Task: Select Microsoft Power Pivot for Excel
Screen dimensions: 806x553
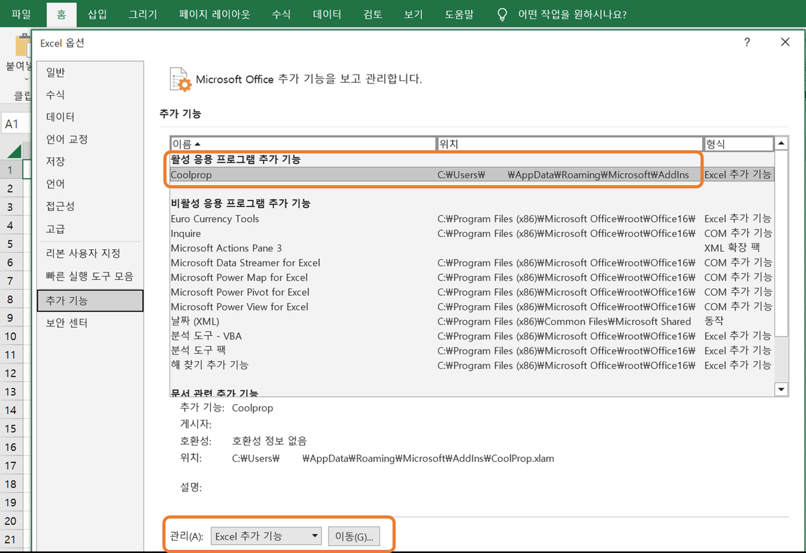Action: (x=472, y=292)
